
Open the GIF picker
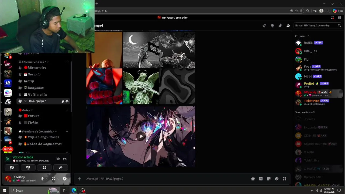click(261, 179)
